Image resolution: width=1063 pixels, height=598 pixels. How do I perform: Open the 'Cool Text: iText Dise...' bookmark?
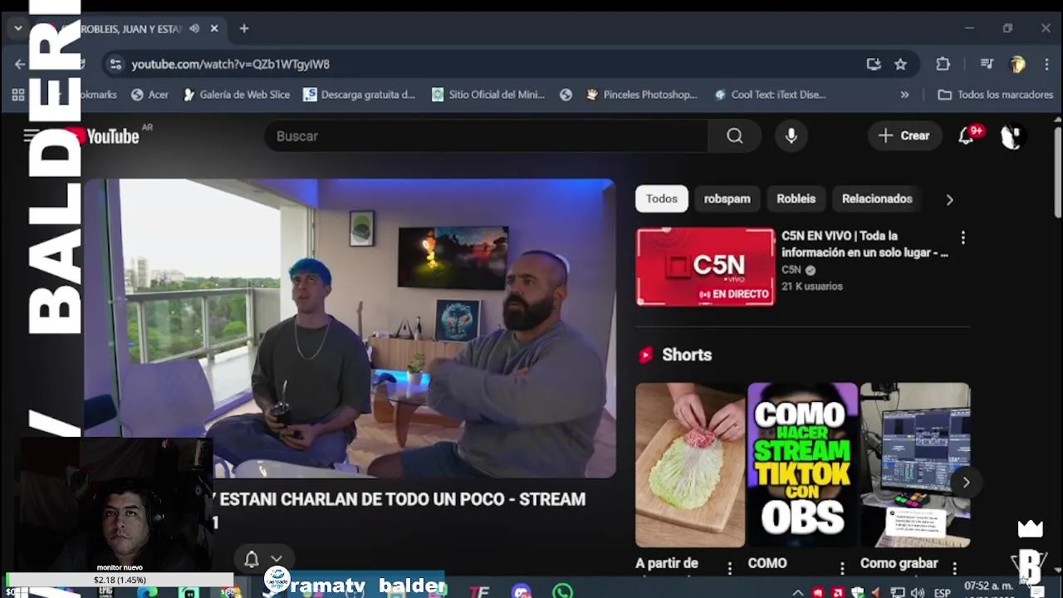tap(770, 95)
